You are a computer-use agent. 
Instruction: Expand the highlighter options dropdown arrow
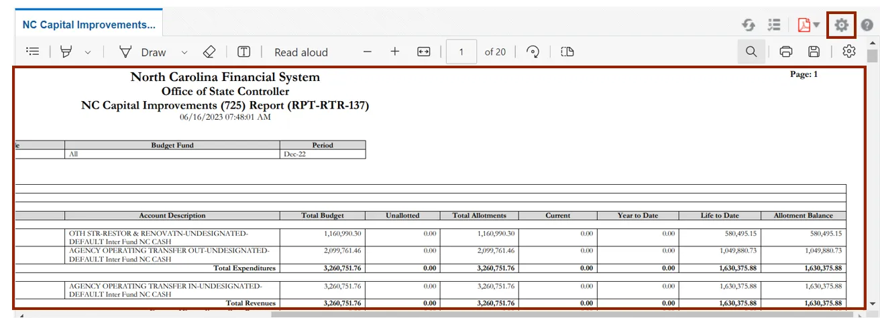point(88,52)
